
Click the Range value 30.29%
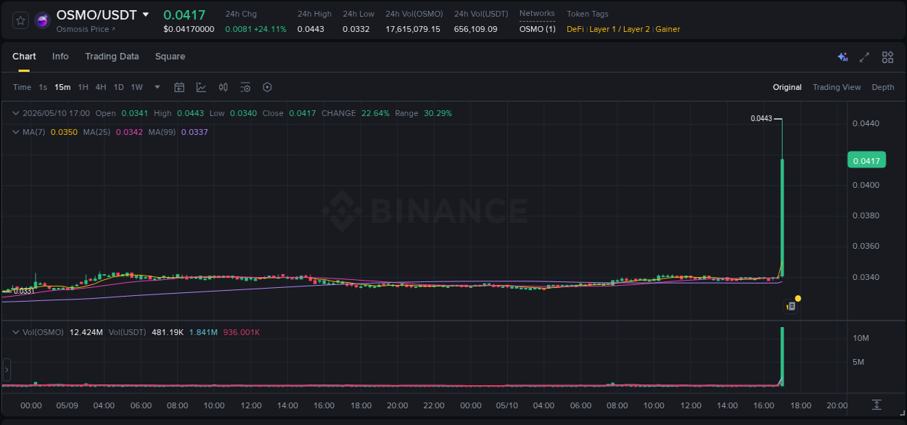coord(438,113)
